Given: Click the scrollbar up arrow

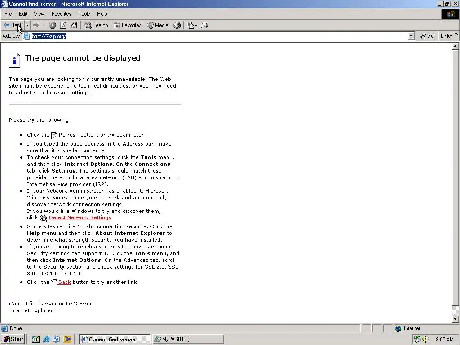Looking at the screenshot, I should pos(455,46).
